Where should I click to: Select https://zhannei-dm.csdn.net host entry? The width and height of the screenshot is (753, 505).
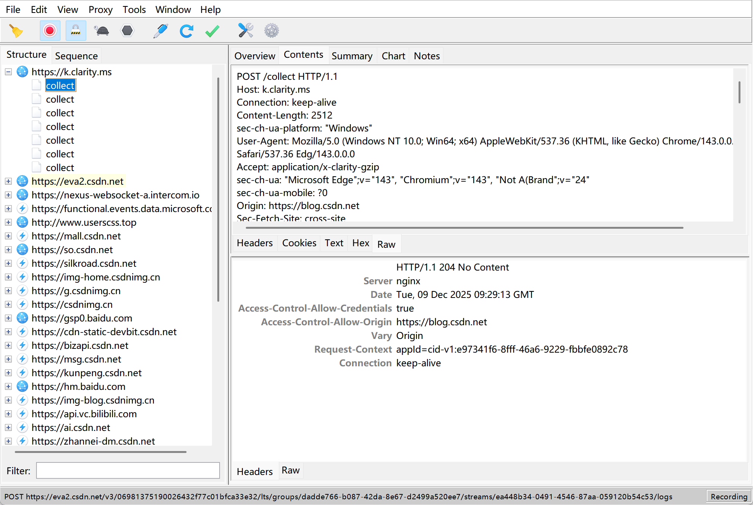click(x=93, y=441)
